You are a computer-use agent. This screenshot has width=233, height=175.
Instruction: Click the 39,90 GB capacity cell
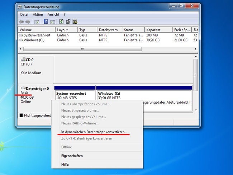click(x=153, y=40)
